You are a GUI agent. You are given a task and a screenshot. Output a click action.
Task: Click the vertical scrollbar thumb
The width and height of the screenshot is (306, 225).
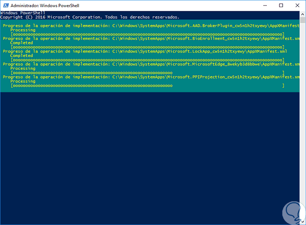302,20
